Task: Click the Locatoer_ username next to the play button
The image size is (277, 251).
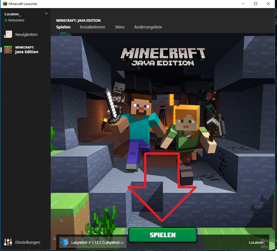Action: pos(257,243)
